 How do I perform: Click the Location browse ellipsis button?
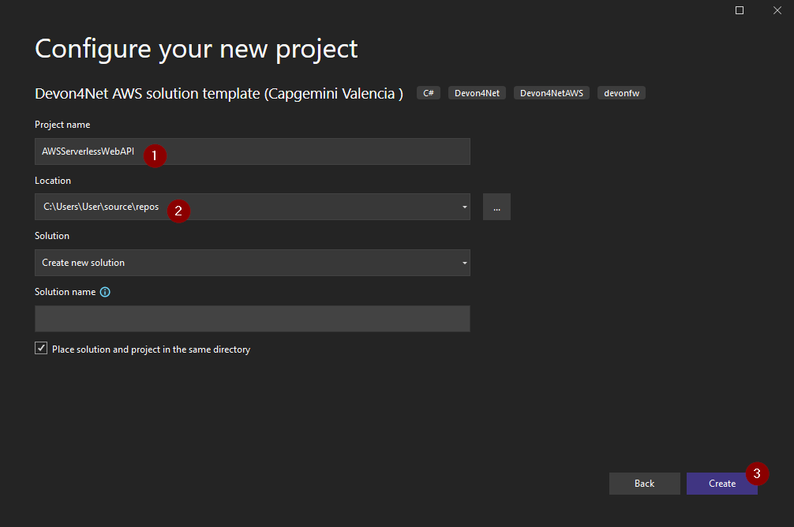tap(496, 207)
